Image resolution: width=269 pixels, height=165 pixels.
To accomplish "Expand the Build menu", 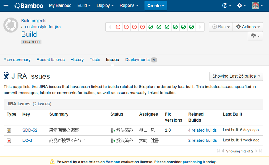I will (x=84, y=6).
